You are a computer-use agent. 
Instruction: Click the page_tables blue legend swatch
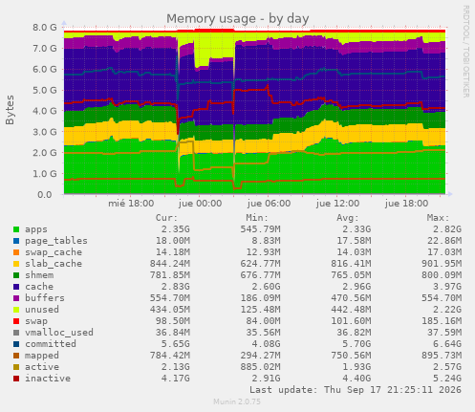click(16, 241)
